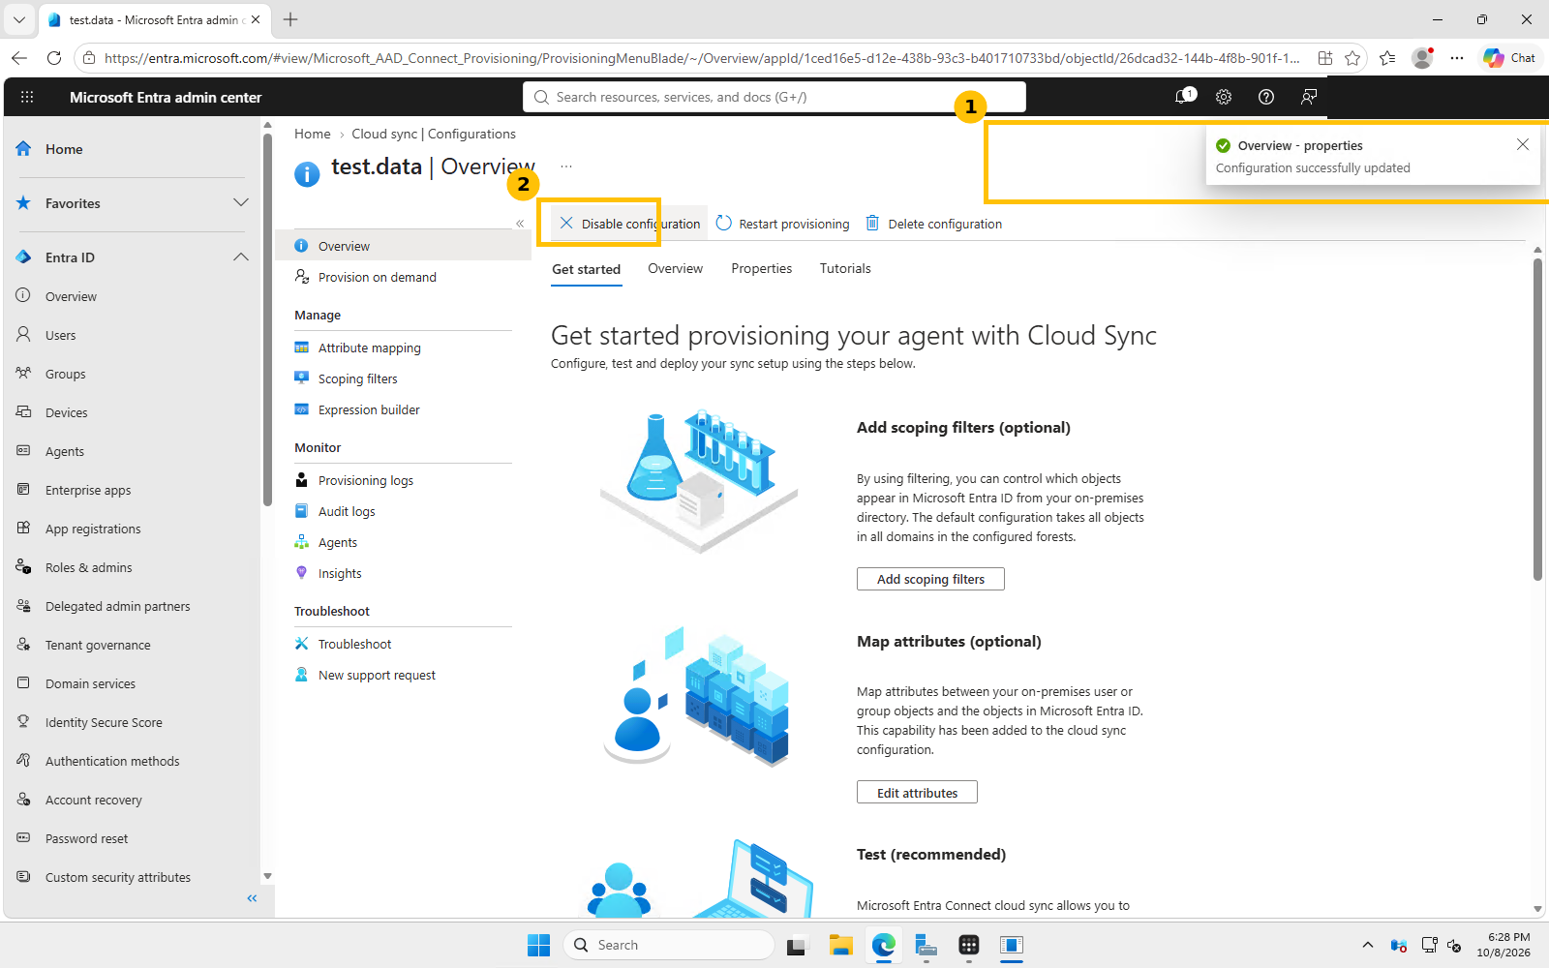Click Delete configuration in the command bar
Image resolution: width=1549 pixels, height=968 pixels.
933,224
